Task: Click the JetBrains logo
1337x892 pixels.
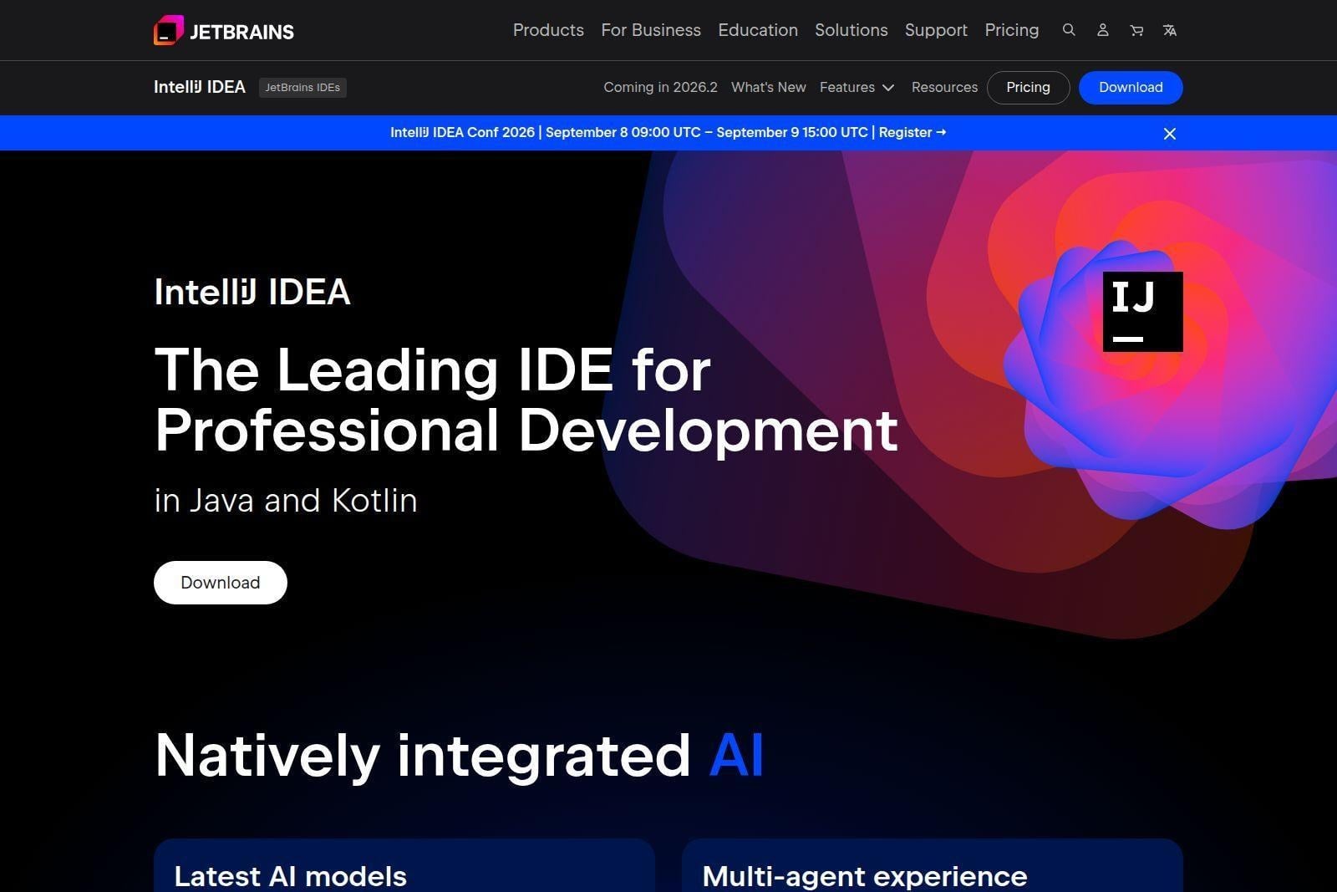Action: coord(224,30)
